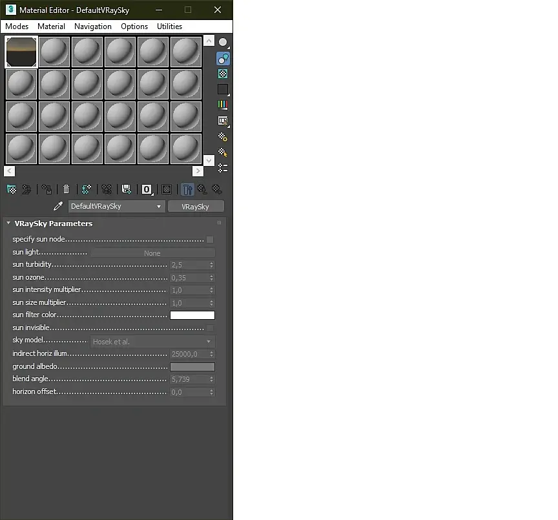
Task: Click the Reset Map/Mtl trash icon
Action: tap(66, 189)
